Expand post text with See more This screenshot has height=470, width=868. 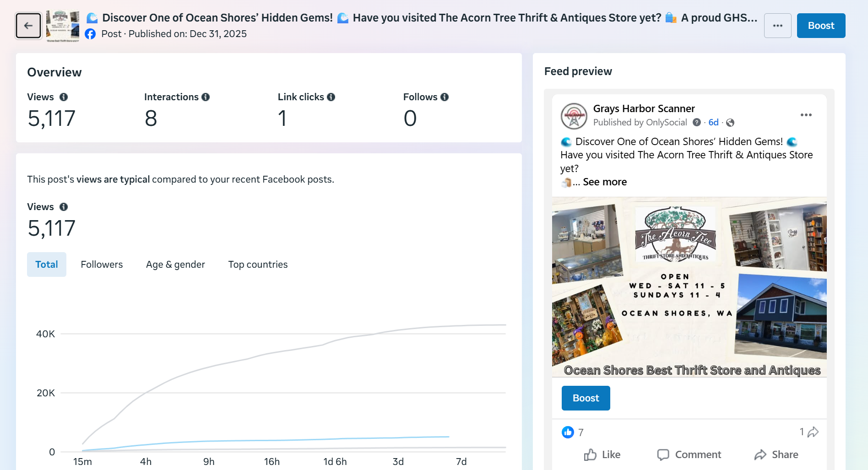[x=605, y=182]
